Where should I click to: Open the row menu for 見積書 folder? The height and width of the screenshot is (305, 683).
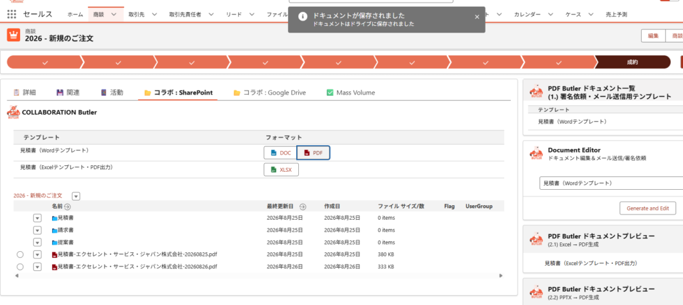[37, 218]
